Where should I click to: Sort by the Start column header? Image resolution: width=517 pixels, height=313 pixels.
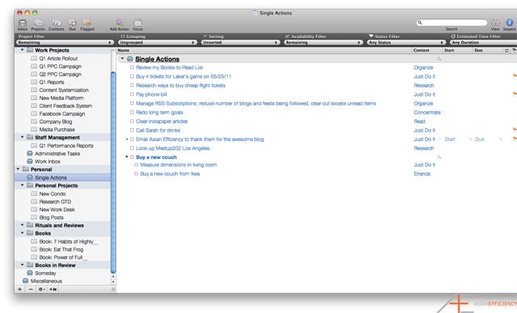pyautogui.click(x=449, y=50)
